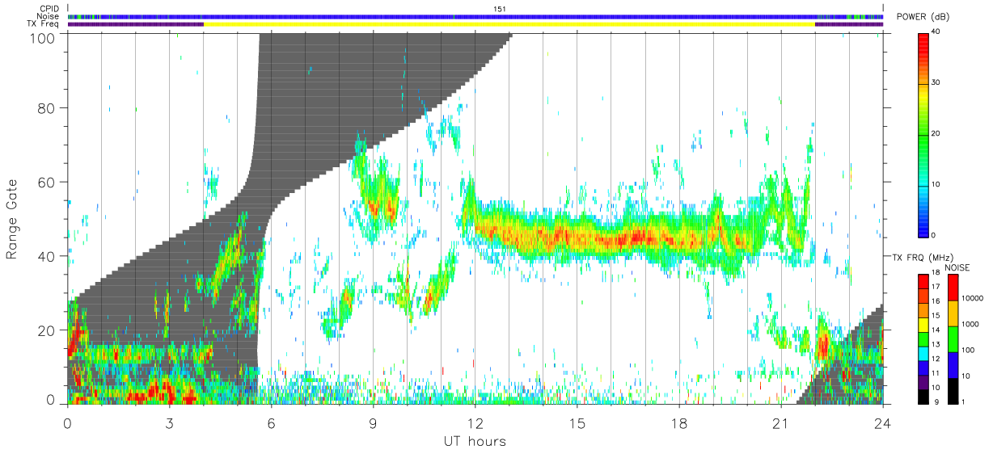993x458 pixels.
Task: Click the 'POWER (dB)' legend title
Action: pyautogui.click(x=923, y=17)
